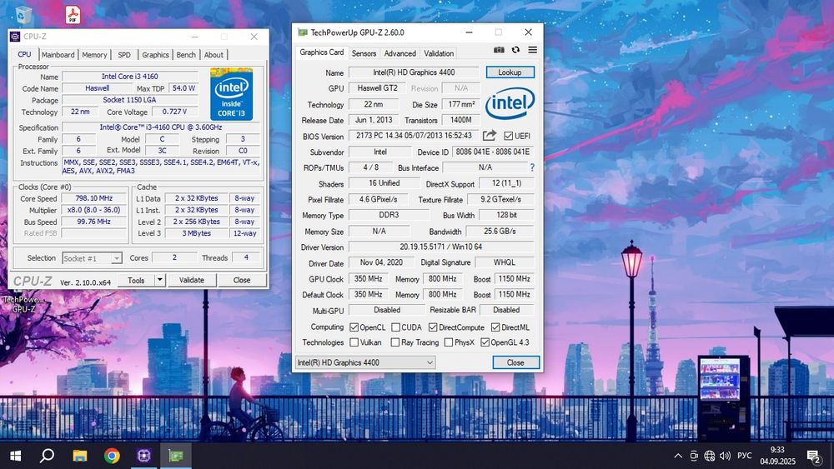Click the Multiplier value x8.0 (8.0 - 36.0)

coord(94,210)
